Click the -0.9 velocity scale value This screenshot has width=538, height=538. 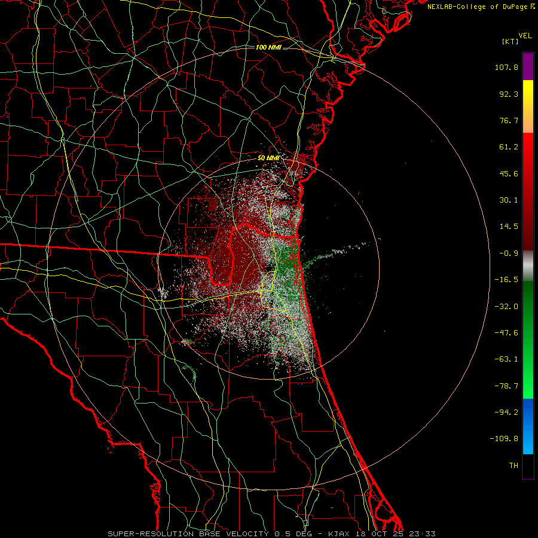[509, 253]
